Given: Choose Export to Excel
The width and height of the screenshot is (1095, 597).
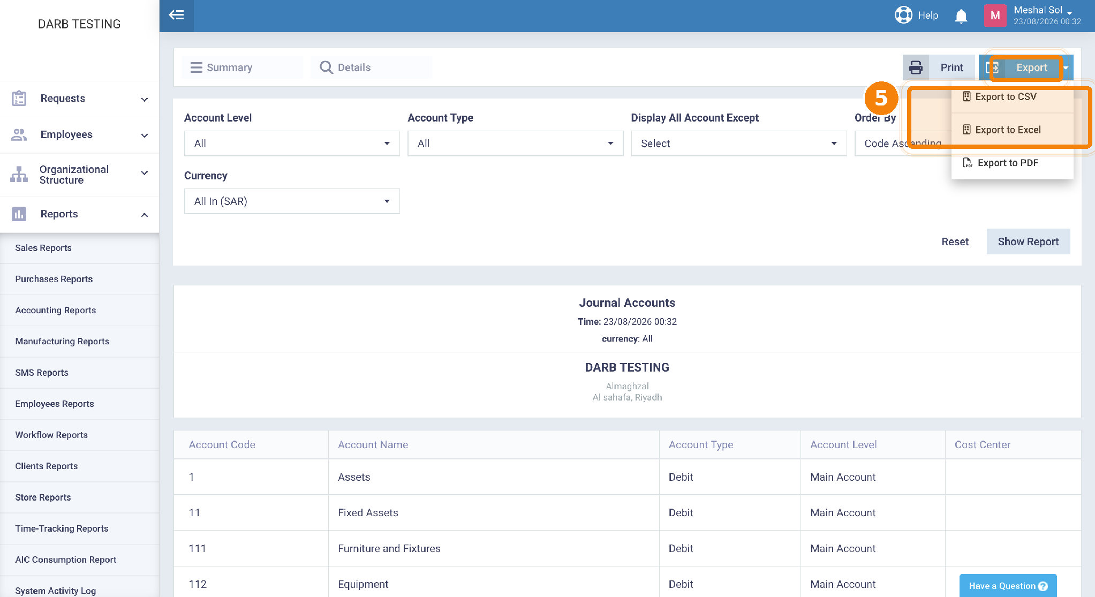Looking at the screenshot, I should click(x=1012, y=130).
